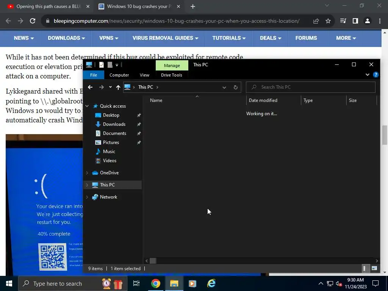The height and width of the screenshot is (291, 388).
Task: Go forward in File Explorer
Action: 102,87
